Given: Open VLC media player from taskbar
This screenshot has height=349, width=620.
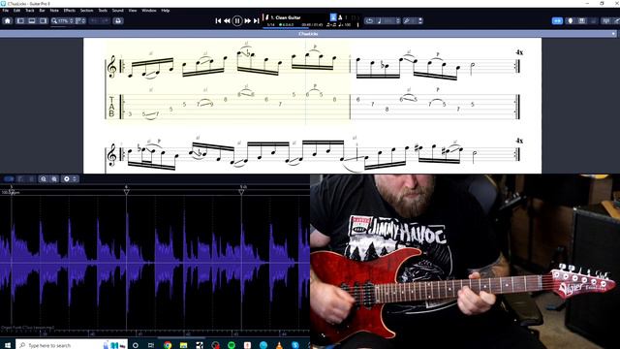Looking at the screenshot, I should 279,345.
